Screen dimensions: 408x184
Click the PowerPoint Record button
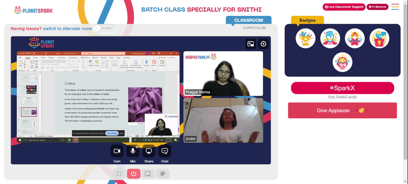pyautogui.click(x=162, y=58)
